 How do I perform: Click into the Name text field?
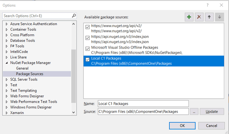point(143,104)
